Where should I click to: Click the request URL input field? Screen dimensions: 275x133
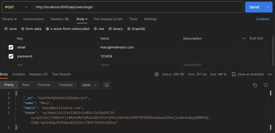(138, 7)
